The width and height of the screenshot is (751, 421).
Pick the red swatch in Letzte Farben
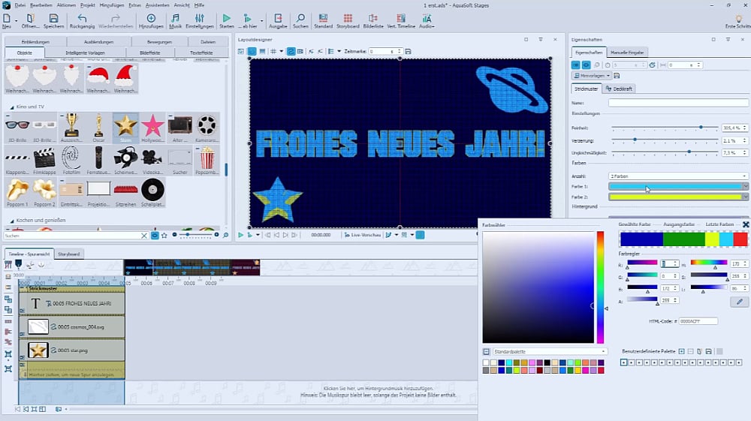740,239
